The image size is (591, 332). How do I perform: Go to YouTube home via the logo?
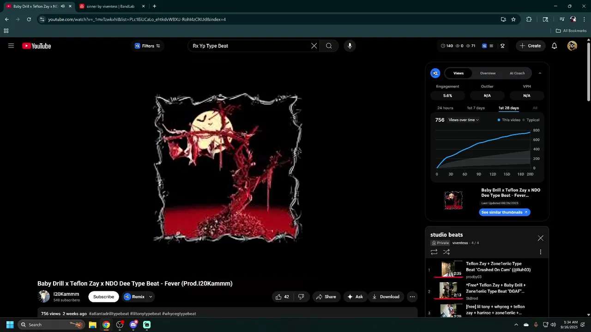[x=36, y=46]
